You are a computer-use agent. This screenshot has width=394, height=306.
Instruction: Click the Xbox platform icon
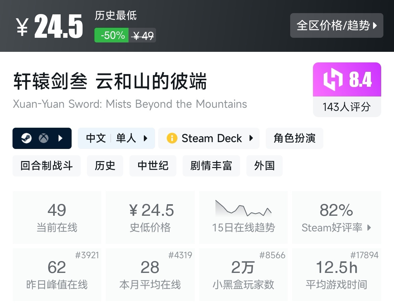point(43,138)
